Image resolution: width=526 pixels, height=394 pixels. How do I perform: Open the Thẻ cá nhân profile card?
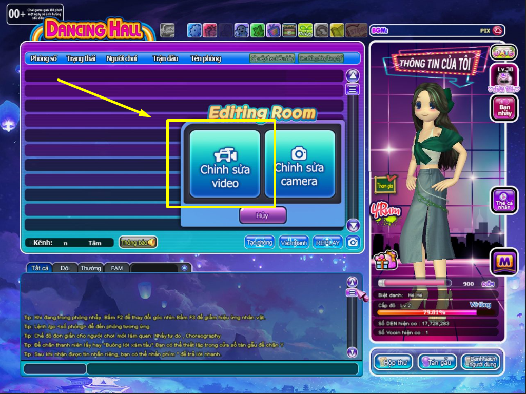point(504,200)
